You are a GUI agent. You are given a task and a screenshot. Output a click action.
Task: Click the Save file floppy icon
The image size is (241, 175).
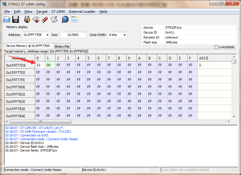(15, 19)
